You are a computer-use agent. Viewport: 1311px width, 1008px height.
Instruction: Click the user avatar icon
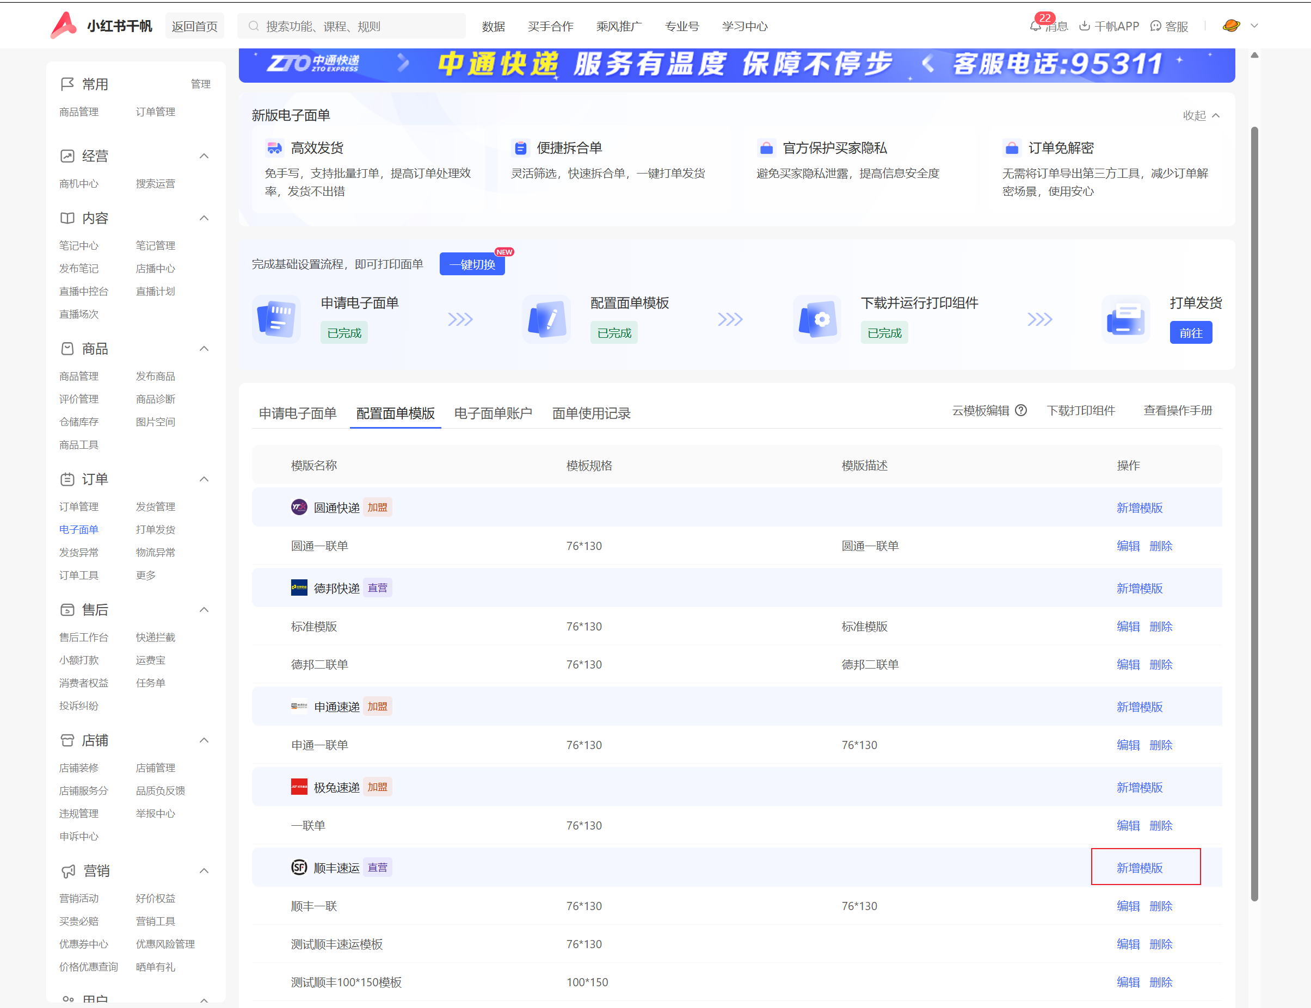click(x=1231, y=26)
